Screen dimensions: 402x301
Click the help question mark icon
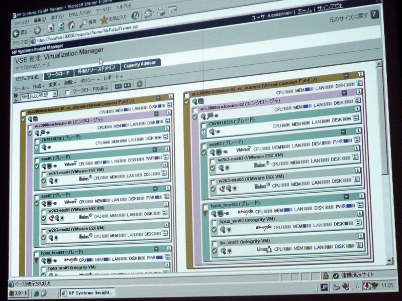click(x=374, y=14)
